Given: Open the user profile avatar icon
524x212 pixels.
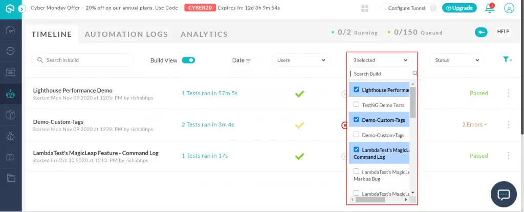Looking at the screenshot, I should tap(509, 8).
